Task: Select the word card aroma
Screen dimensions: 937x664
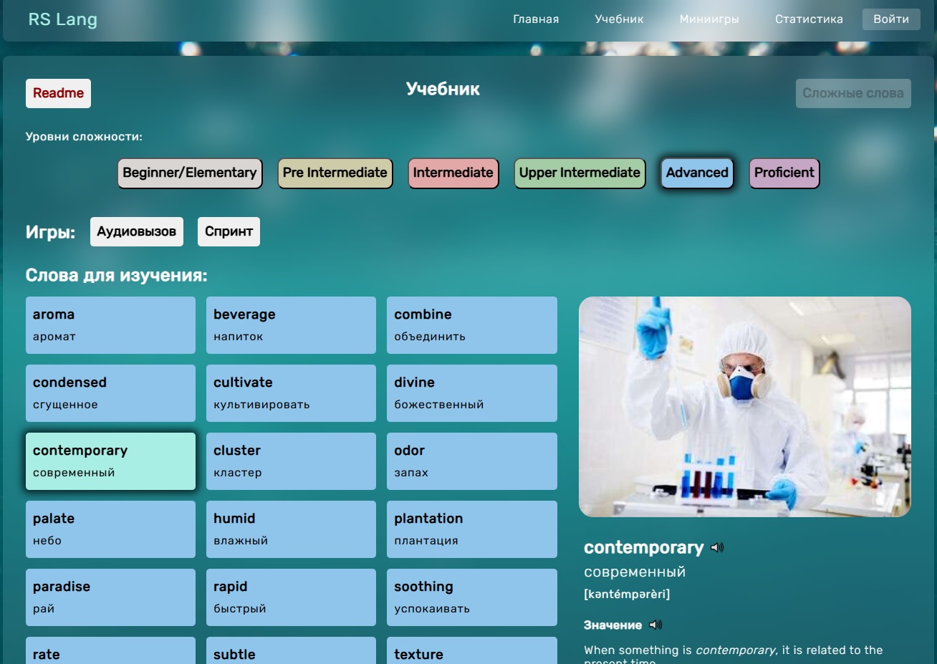Action: 110,324
